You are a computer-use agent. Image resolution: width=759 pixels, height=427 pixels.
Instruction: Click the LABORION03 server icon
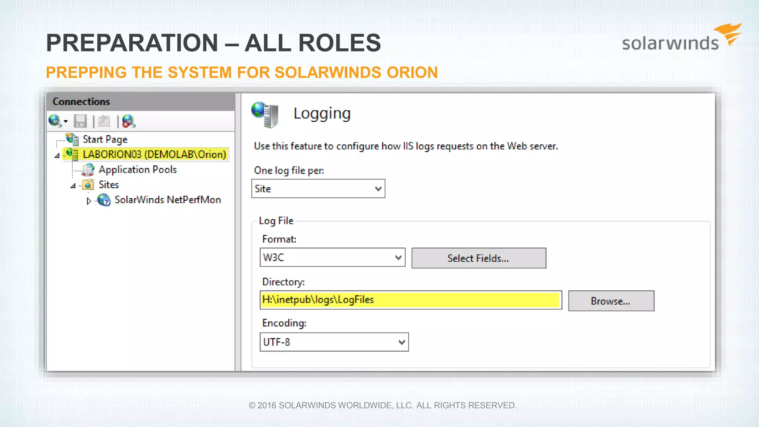pyautogui.click(x=72, y=154)
